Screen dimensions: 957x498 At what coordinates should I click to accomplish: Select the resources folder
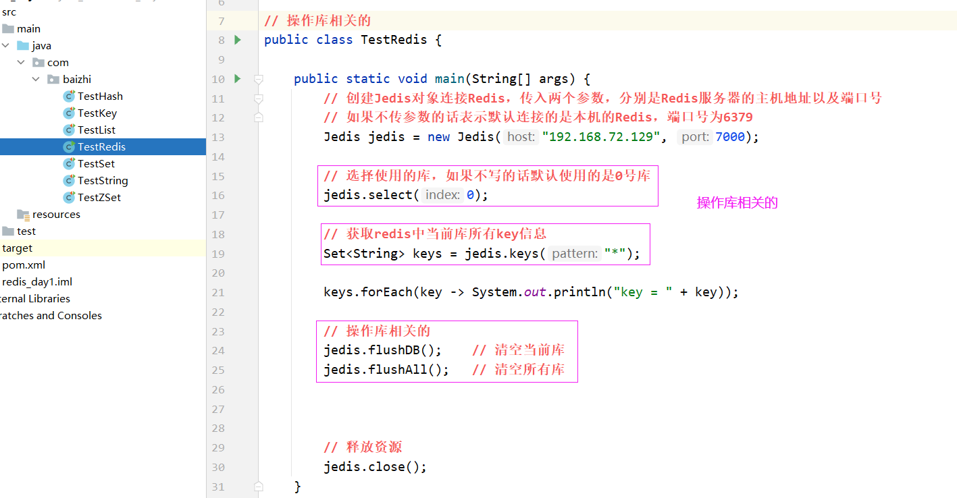tap(56, 214)
